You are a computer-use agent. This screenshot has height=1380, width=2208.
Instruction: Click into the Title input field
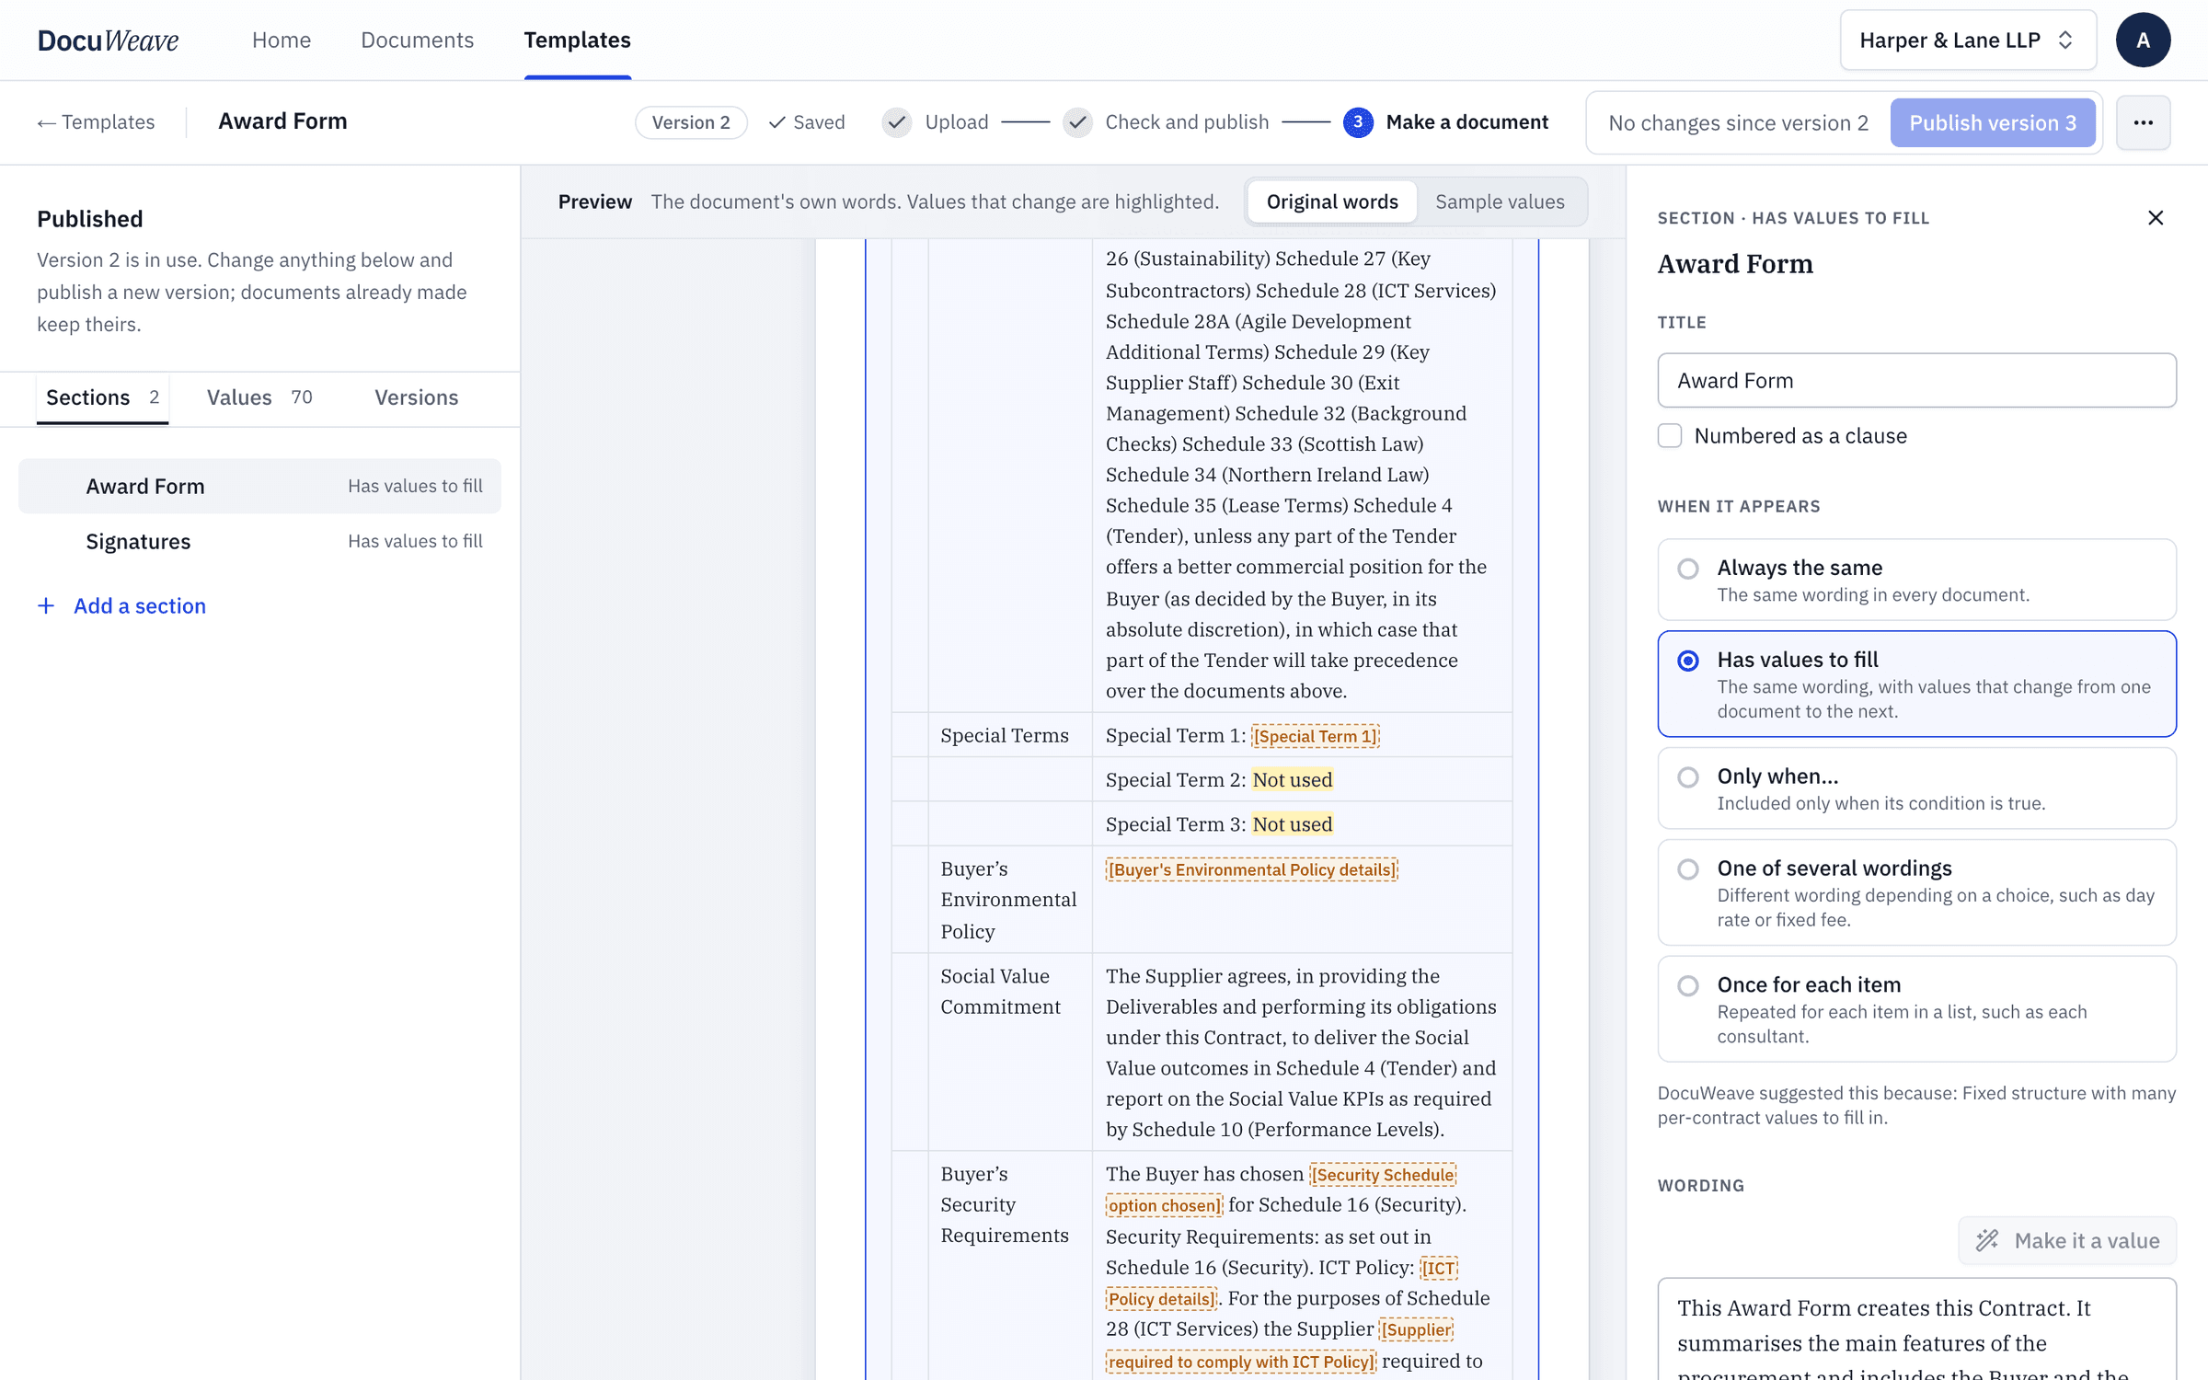[1916, 380]
